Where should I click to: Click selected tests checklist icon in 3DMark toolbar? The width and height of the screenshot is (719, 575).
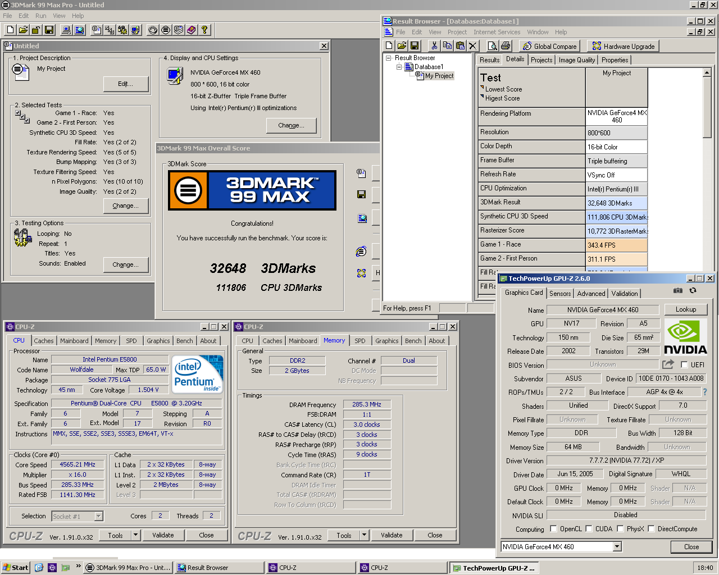tap(110, 30)
